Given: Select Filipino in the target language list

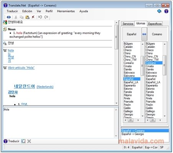Looking at the screenshot, I should pyautogui.click(x=150, y=95).
